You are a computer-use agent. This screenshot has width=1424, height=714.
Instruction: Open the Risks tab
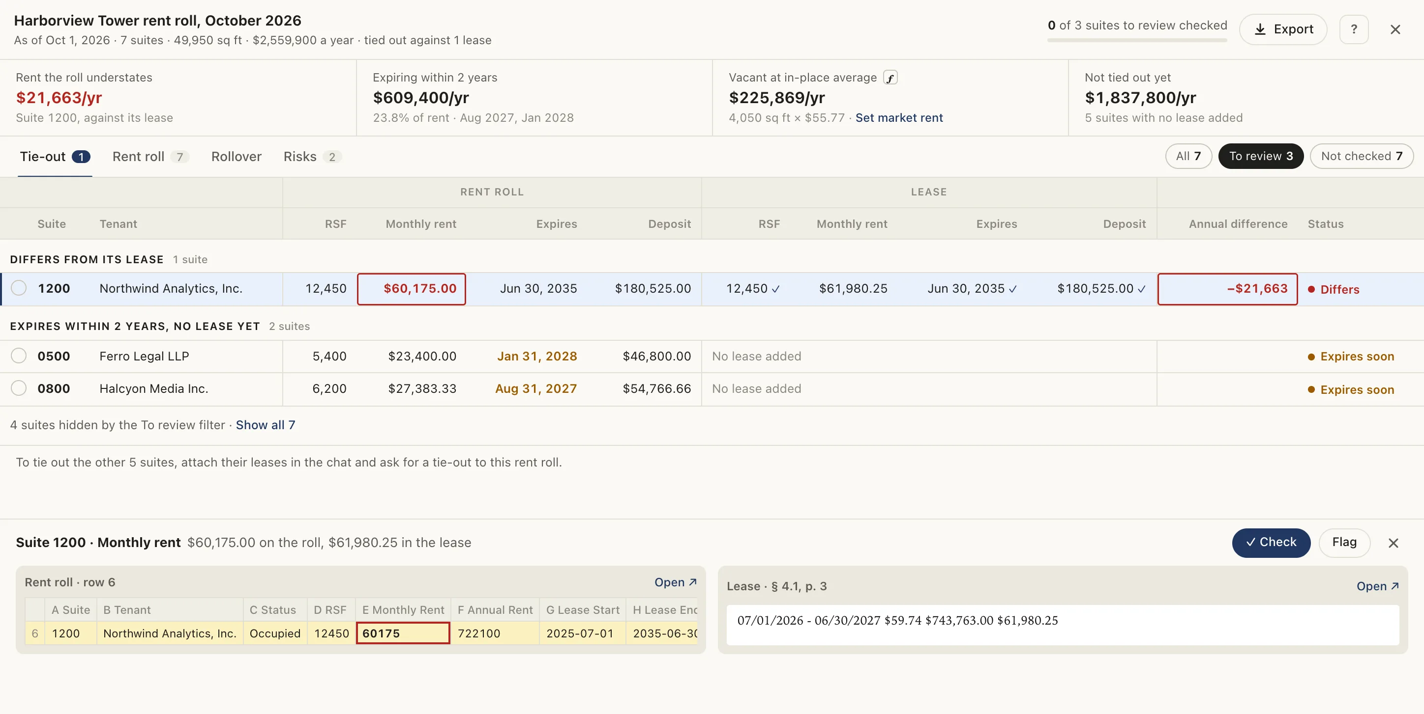[x=312, y=157]
